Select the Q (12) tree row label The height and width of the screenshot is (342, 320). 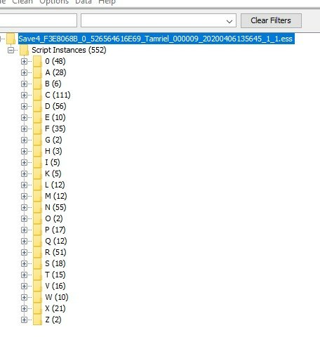(56, 241)
